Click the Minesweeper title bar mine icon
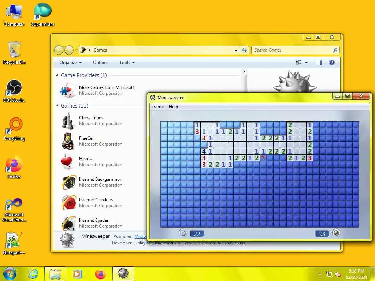The width and height of the screenshot is (375, 281). (153, 97)
